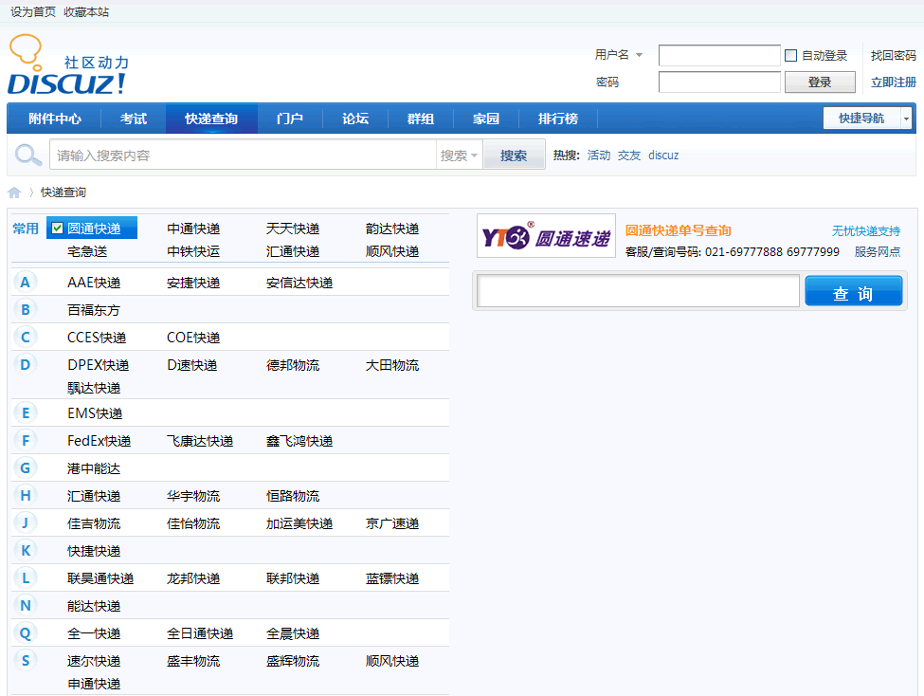Click the 找回密码 link
Viewport: 924px width, 696px height.
pyautogui.click(x=894, y=55)
